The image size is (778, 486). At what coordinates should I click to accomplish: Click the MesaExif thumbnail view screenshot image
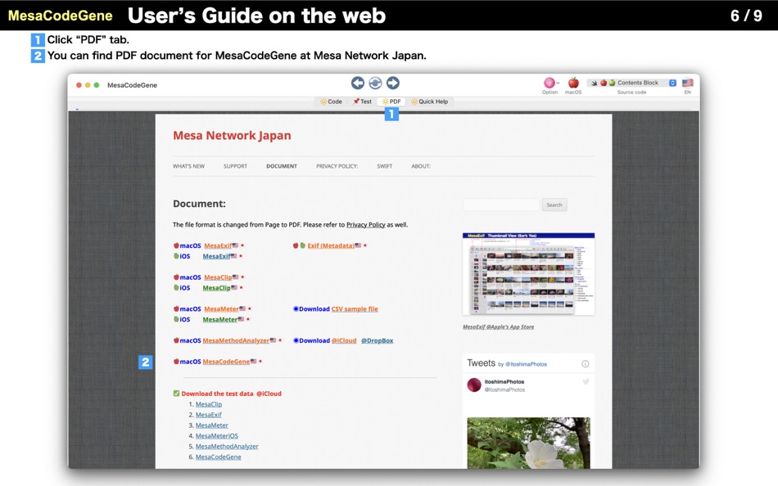pos(528,274)
